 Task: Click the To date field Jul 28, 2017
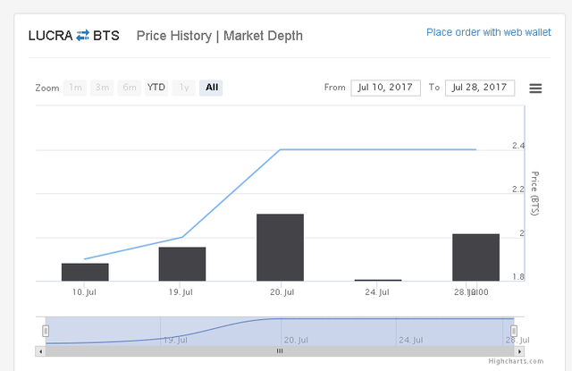[x=480, y=88]
